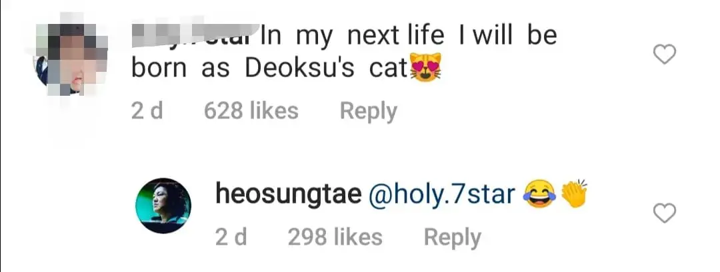Like the Deoksu's cat comment

pyautogui.click(x=663, y=56)
